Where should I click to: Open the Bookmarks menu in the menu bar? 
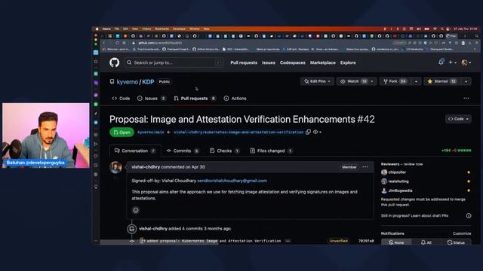click(x=162, y=29)
